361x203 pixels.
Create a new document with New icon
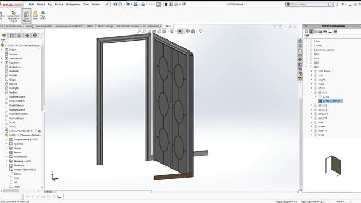[x=120, y=4]
